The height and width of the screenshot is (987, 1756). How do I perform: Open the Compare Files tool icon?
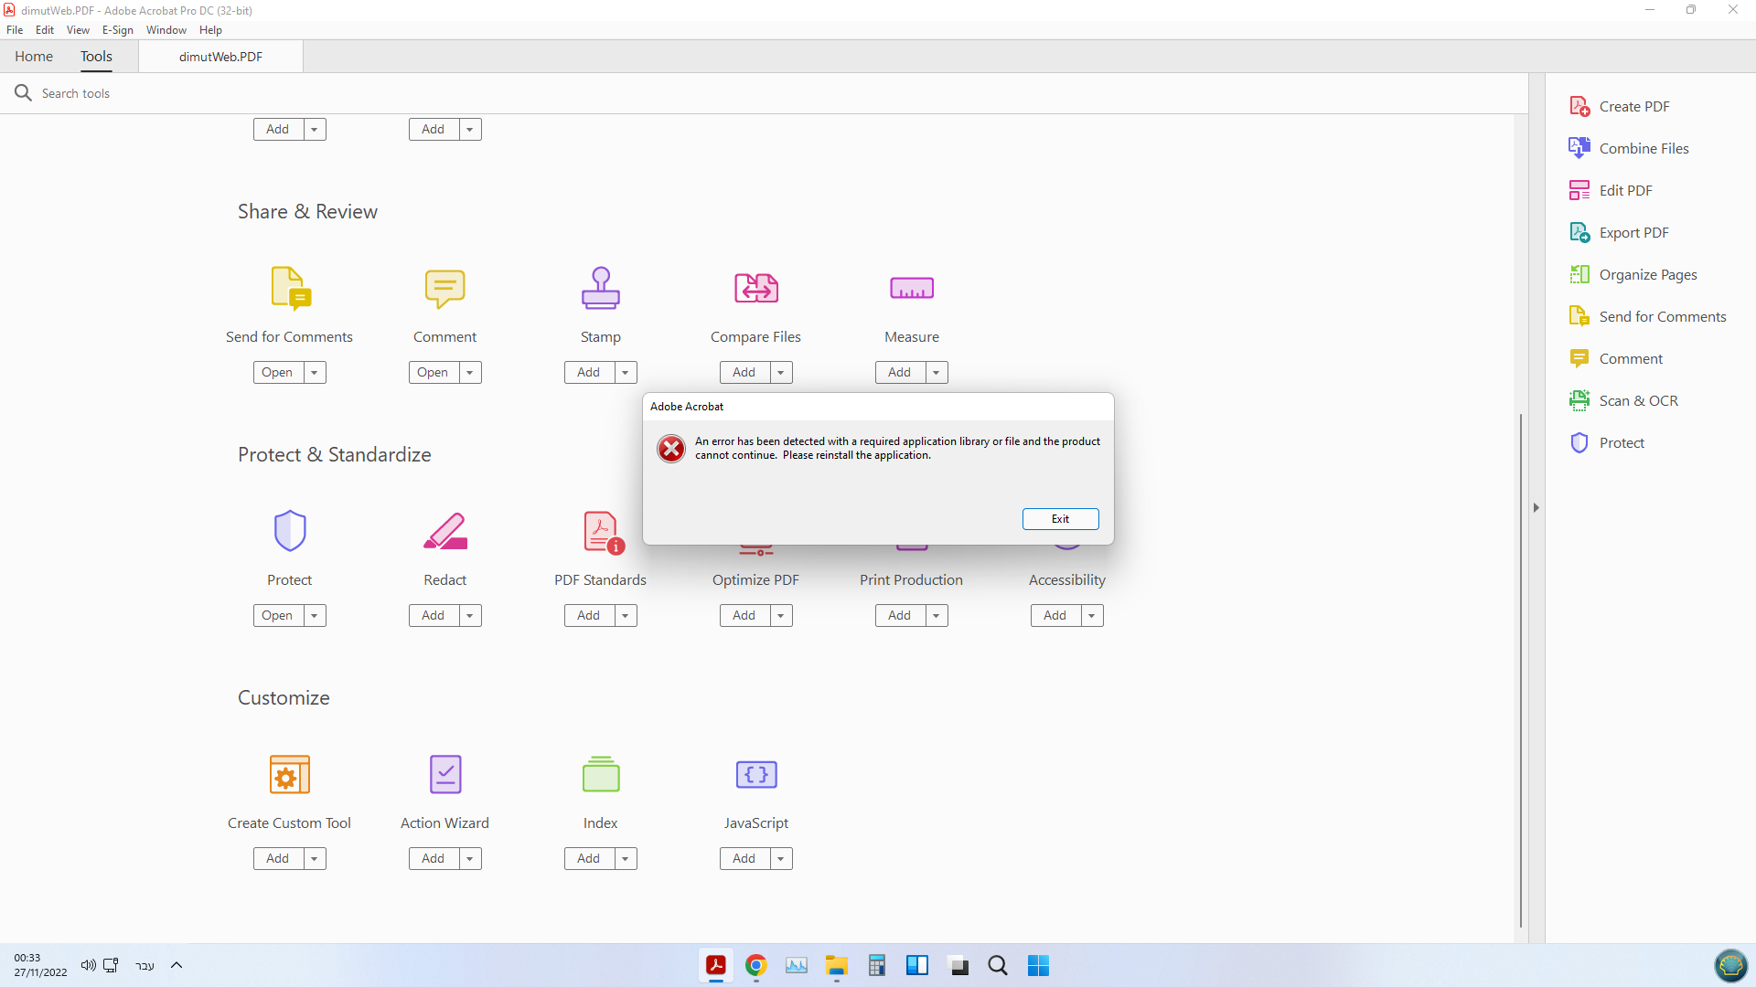[x=755, y=288]
